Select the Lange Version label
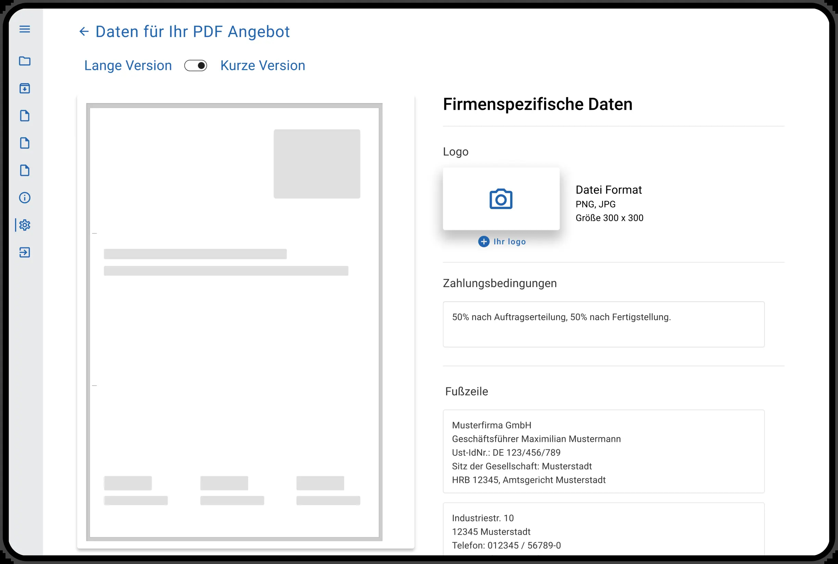 128,65
